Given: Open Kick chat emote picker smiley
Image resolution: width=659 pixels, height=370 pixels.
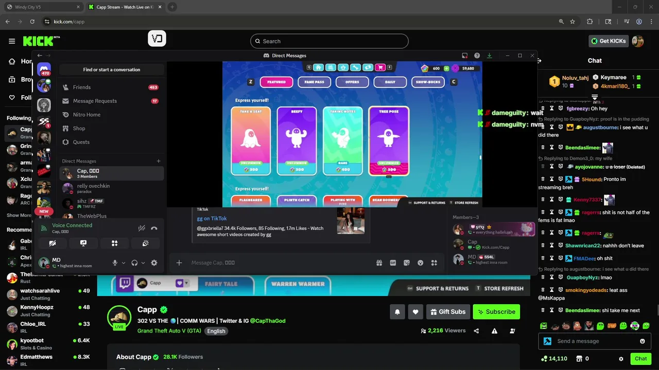Looking at the screenshot, I should point(642,341).
